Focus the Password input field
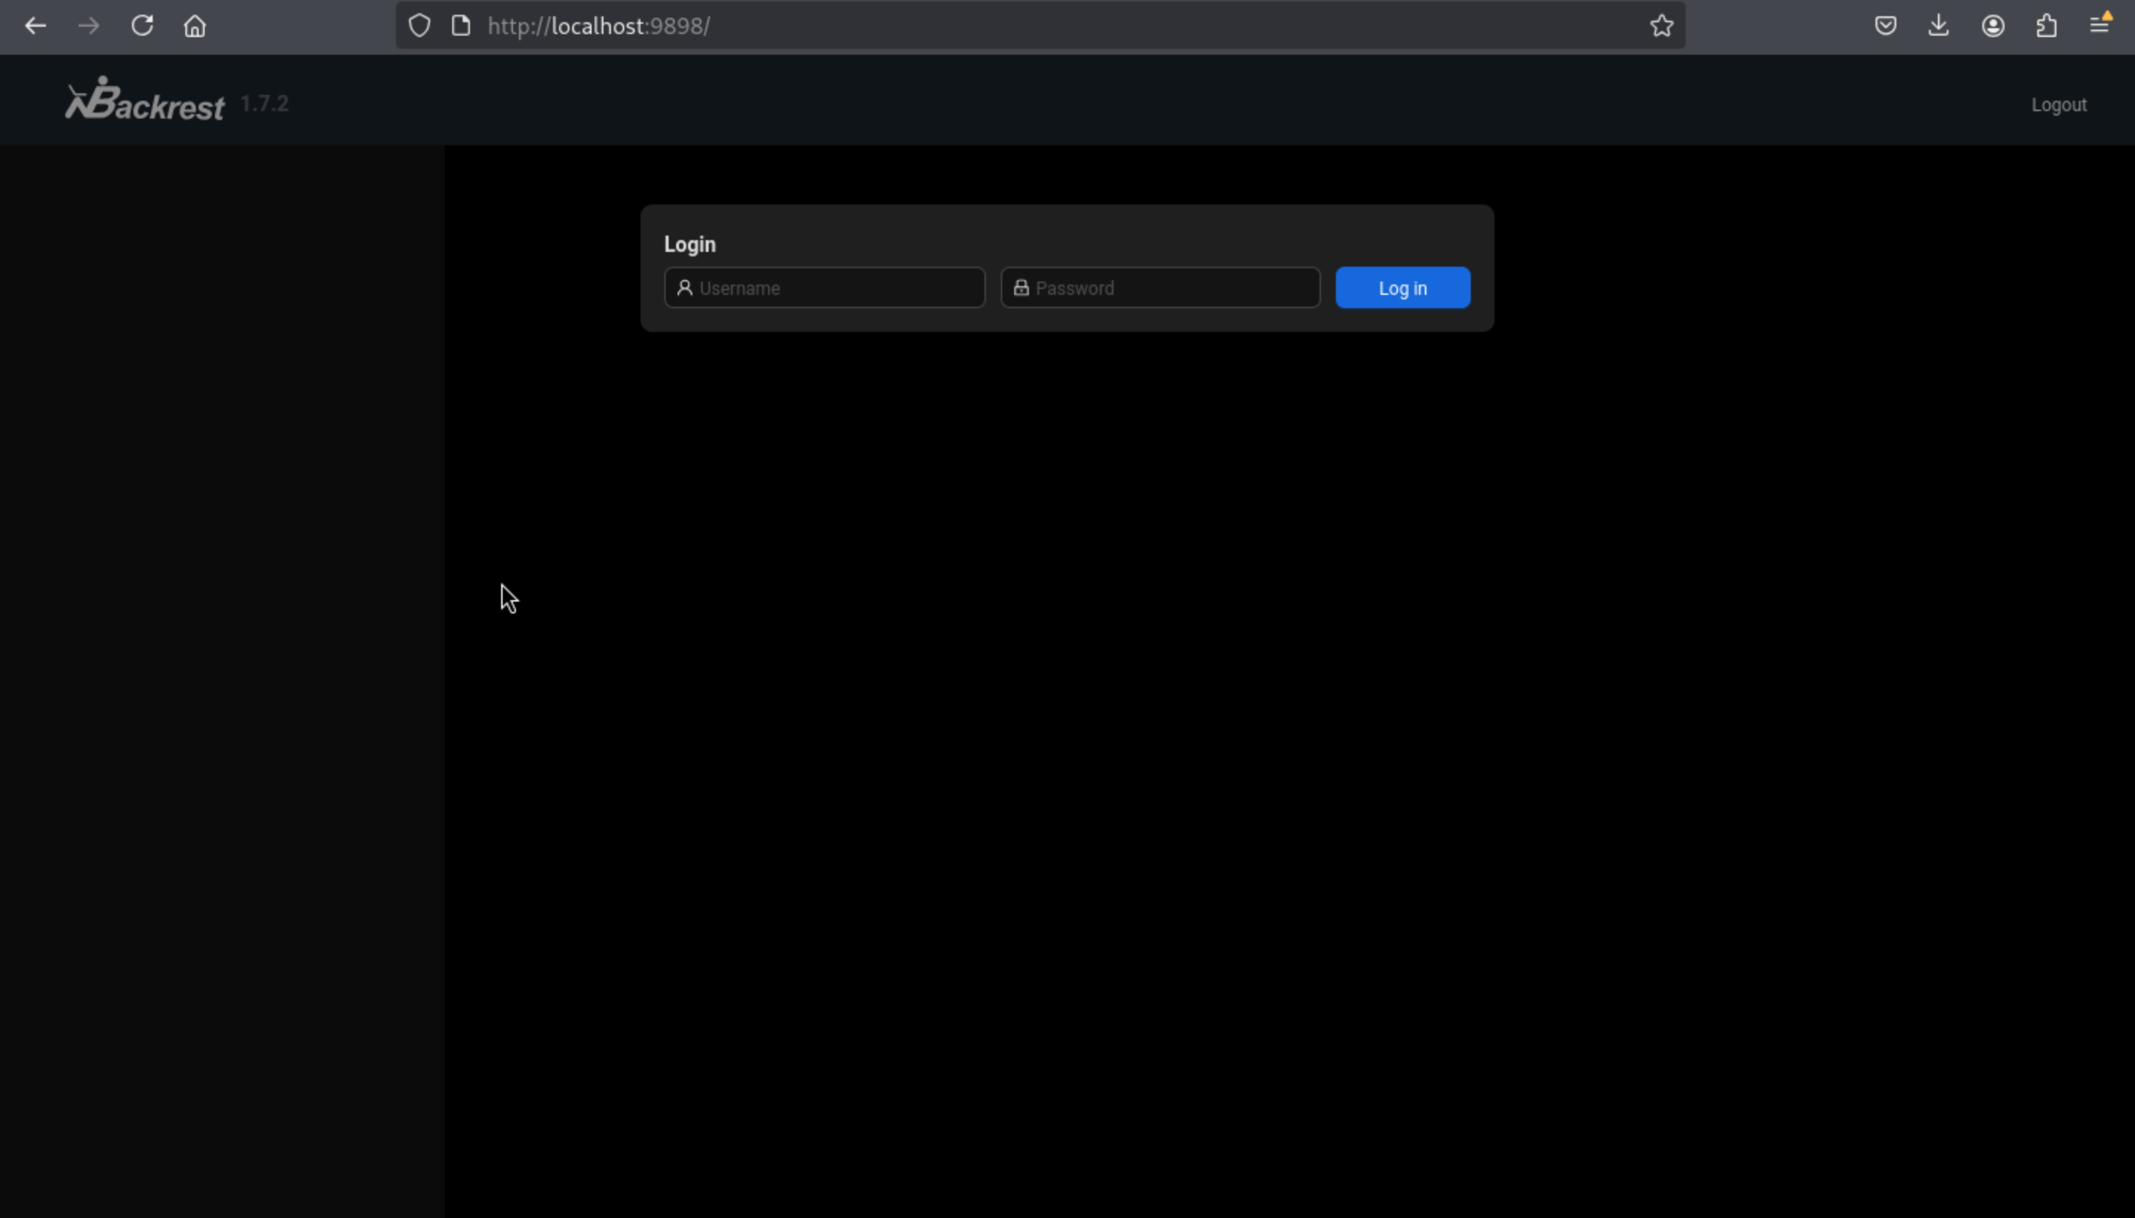This screenshot has width=2135, height=1218. (1172, 287)
